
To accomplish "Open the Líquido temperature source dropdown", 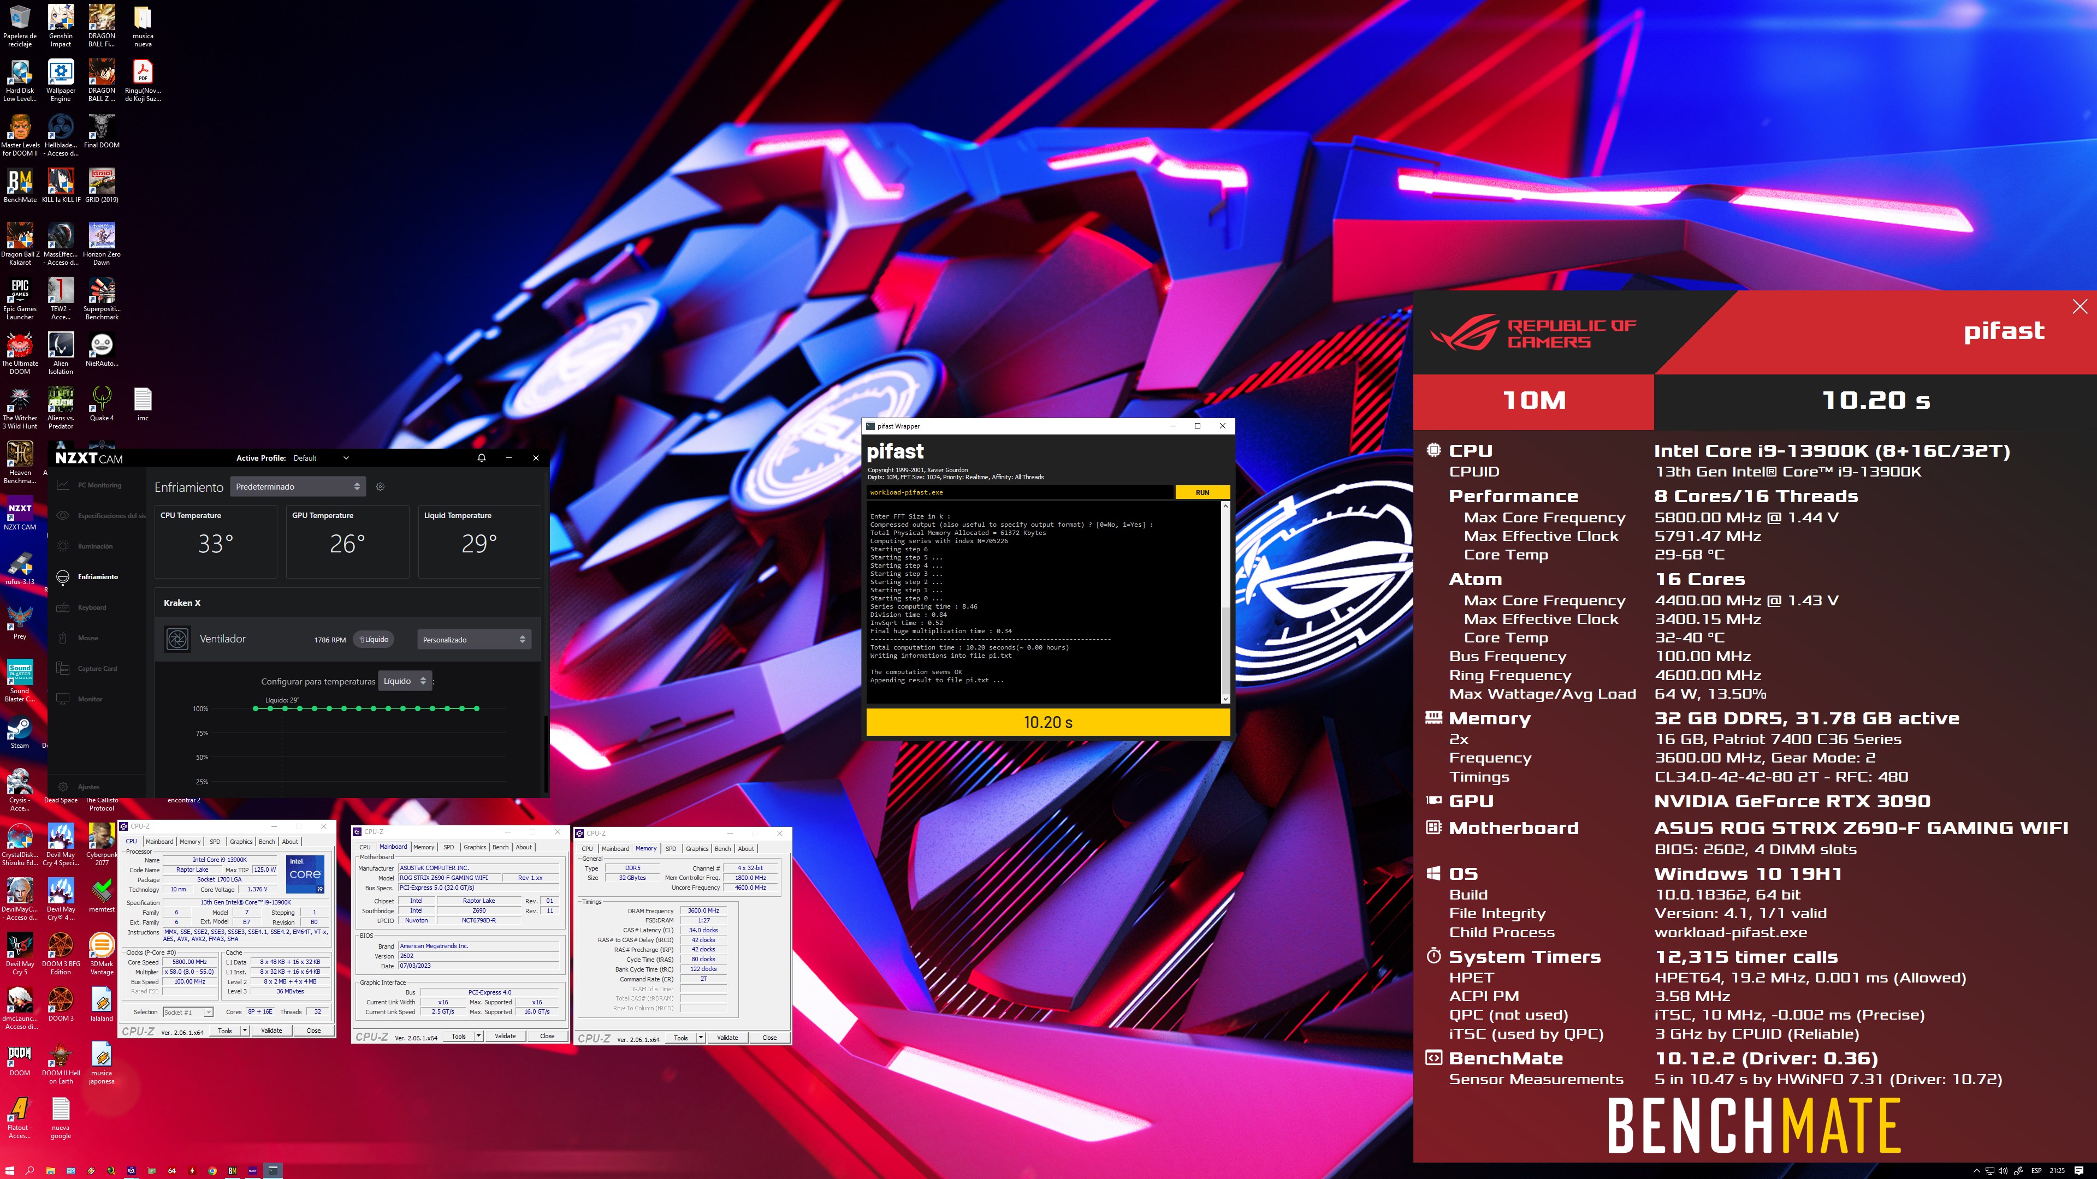I will 405,681.
